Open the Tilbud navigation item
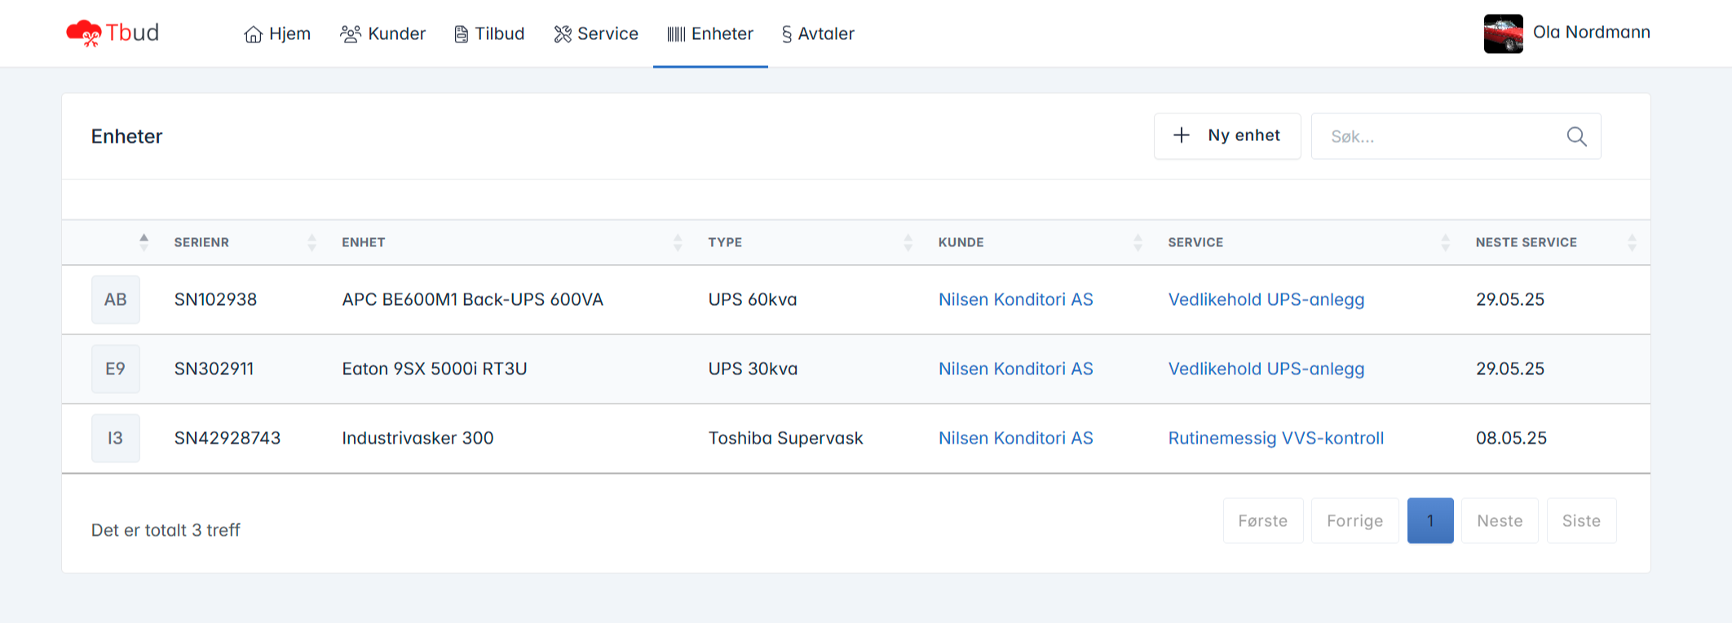 pyautogui.click(x=489, y=34)
